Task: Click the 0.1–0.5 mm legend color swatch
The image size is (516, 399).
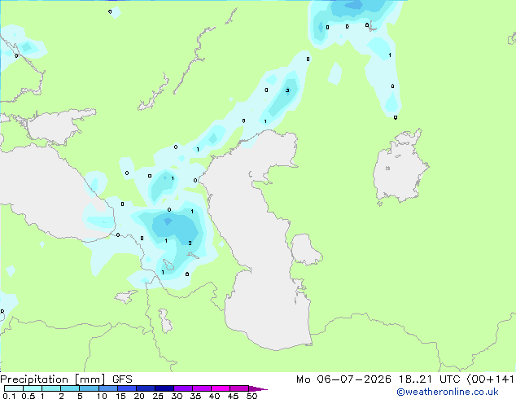Action: pos(14,388)
